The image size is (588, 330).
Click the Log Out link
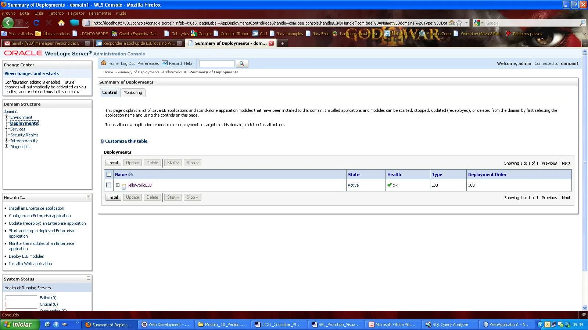pos(128,63)
